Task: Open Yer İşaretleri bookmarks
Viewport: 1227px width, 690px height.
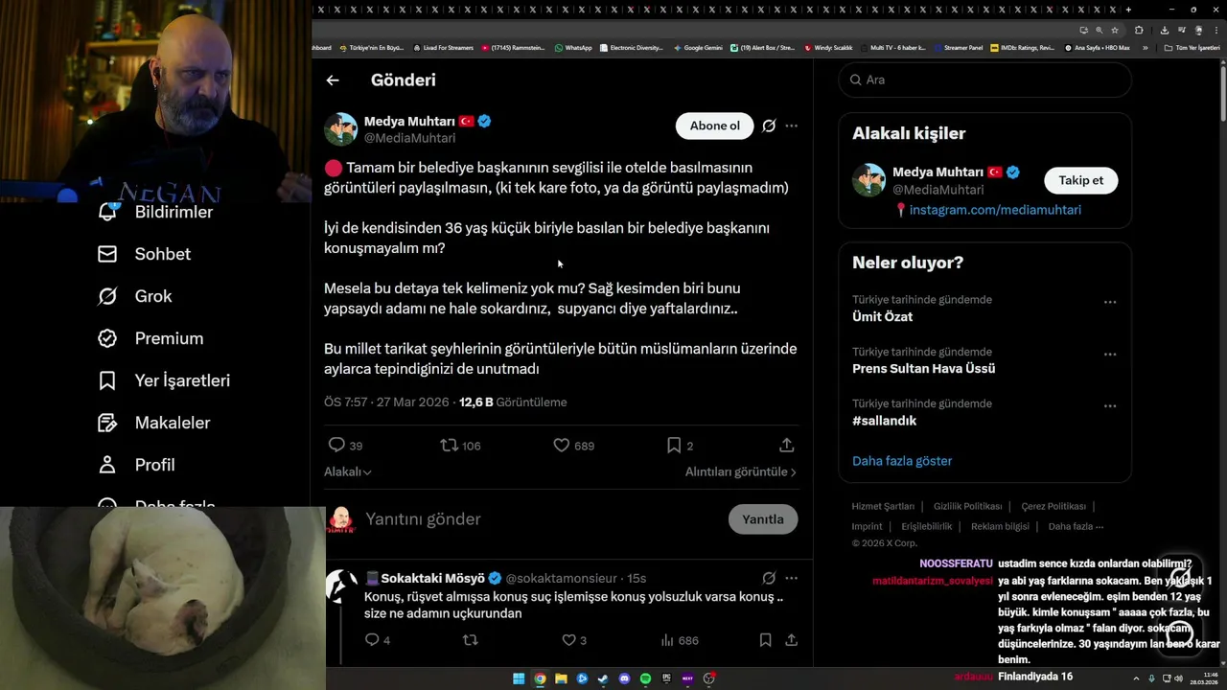Action: [164, 380]
